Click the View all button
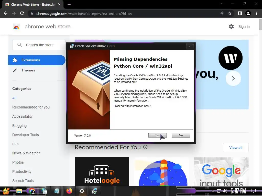Image resolution: width=262 pixels, height=196 pixels. tap(236, 148)
